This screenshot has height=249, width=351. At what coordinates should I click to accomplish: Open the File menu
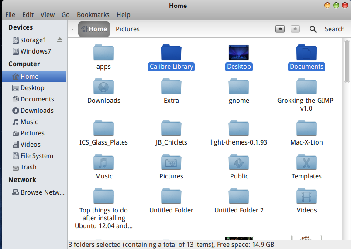[10, 15]
